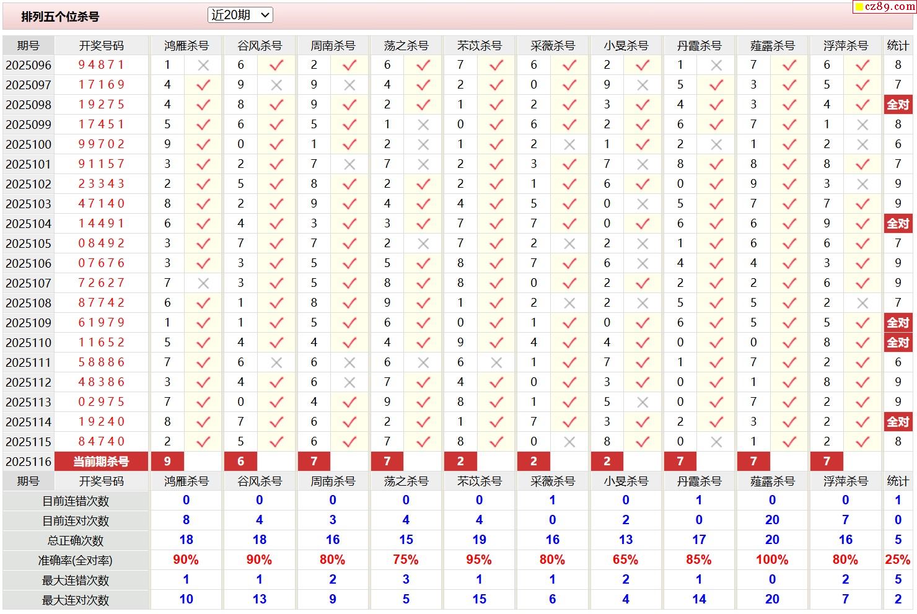Click the 期号 column header at top
917x614 pixels.
point(29,45)
